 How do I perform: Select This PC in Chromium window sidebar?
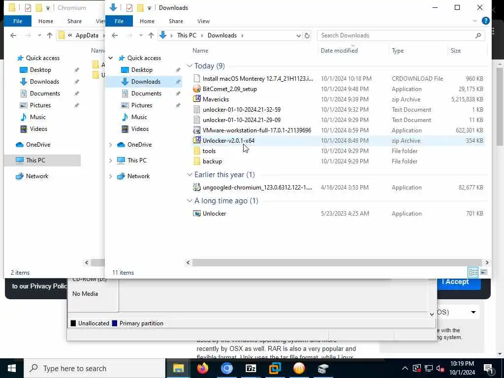[42, 160]
